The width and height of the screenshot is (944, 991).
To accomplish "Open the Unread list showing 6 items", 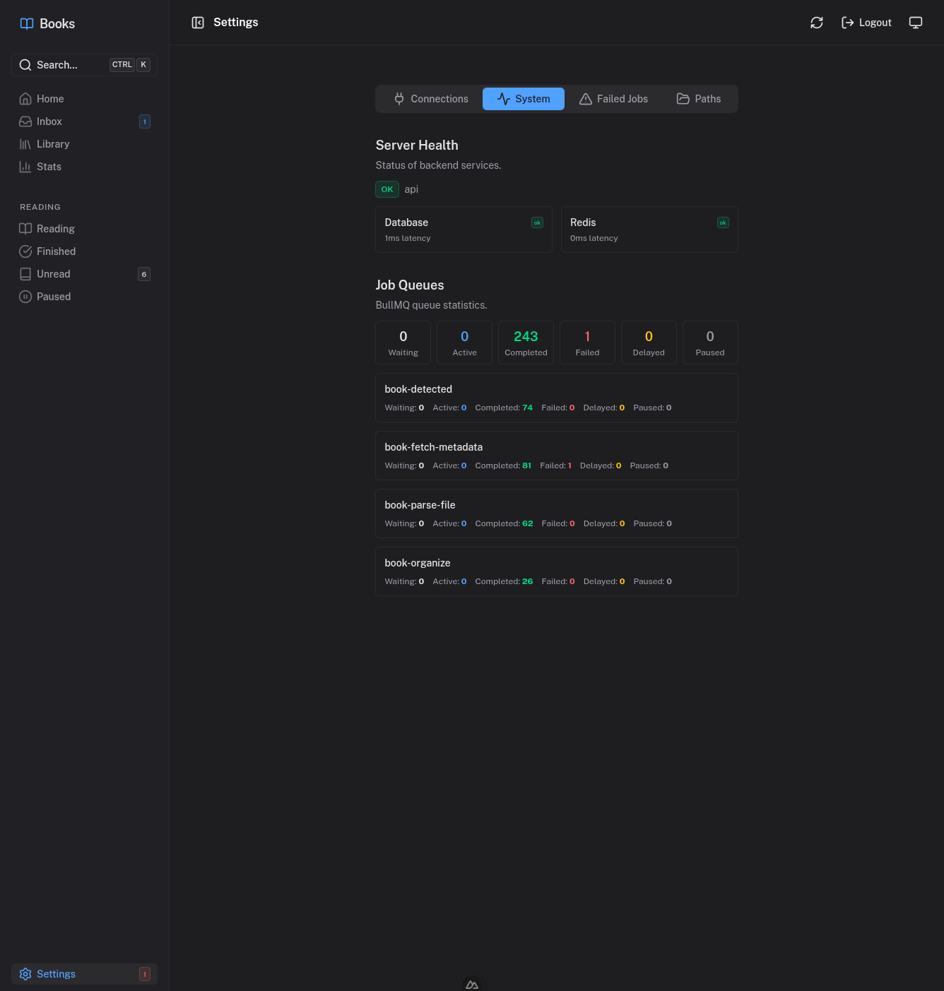I will tap(53, 274).
